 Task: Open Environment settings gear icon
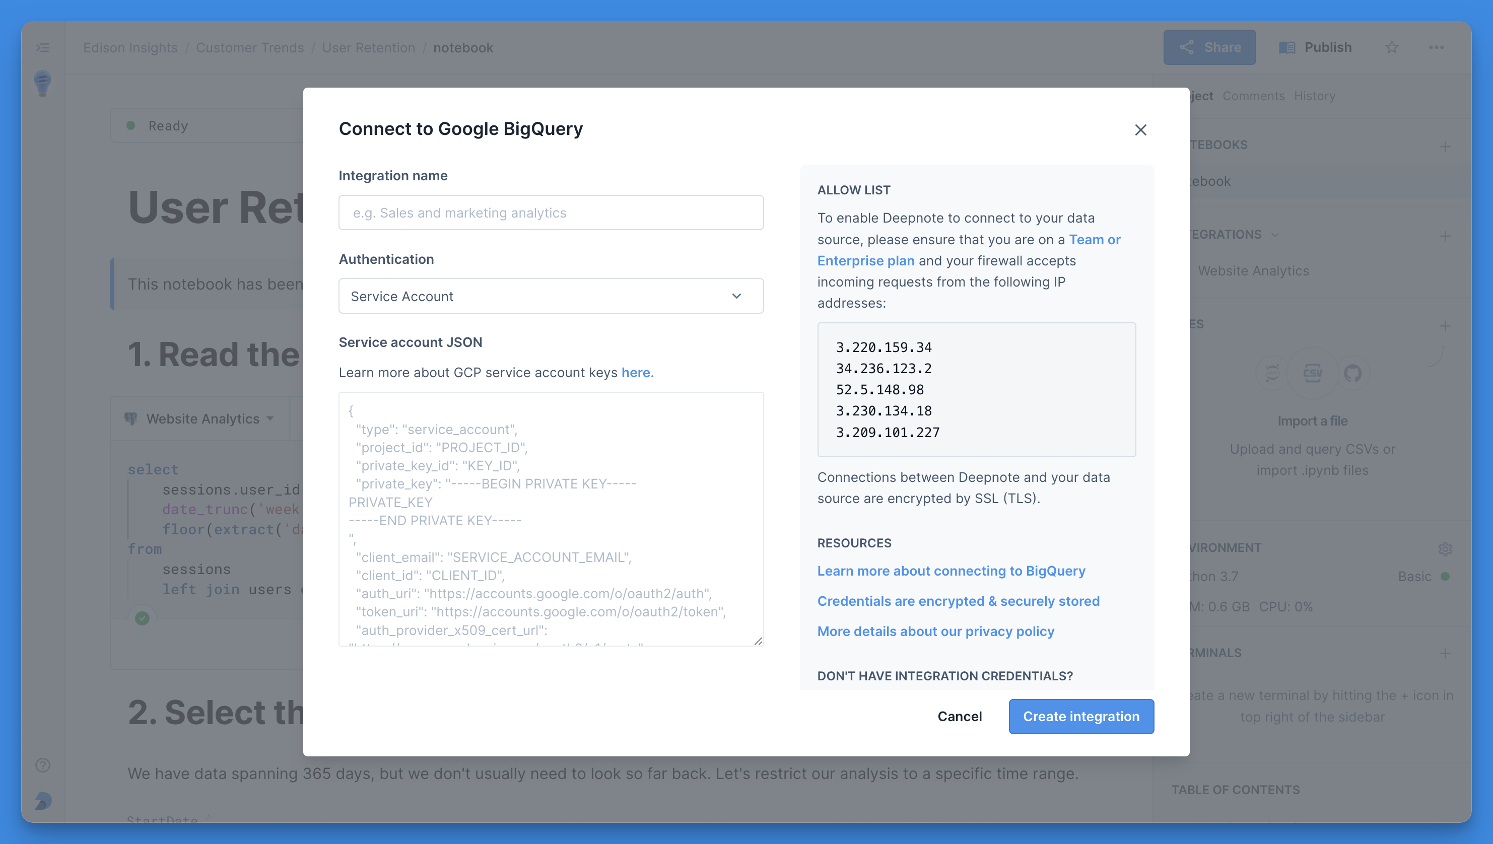[x=1445, y=548]
